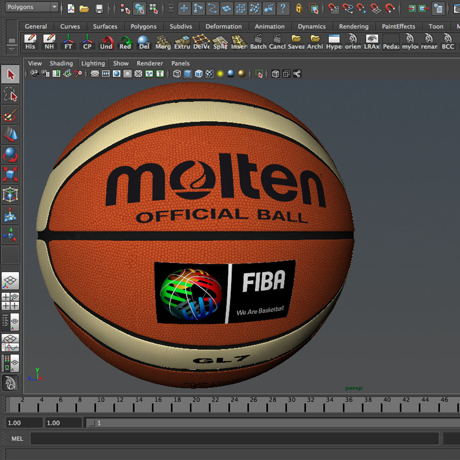
Task: Toggle the Isolate Select icon
Action: tap(259, 74)
